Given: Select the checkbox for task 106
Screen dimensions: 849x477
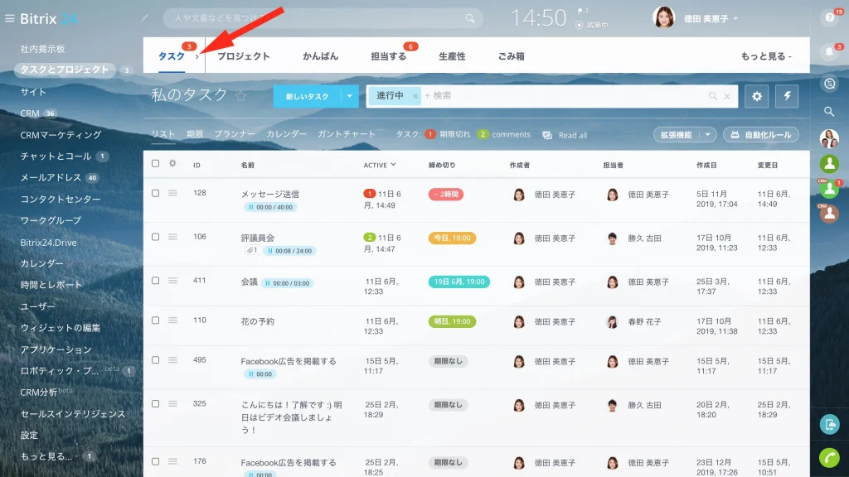Looking at the screenshot, I should point(155,237).
